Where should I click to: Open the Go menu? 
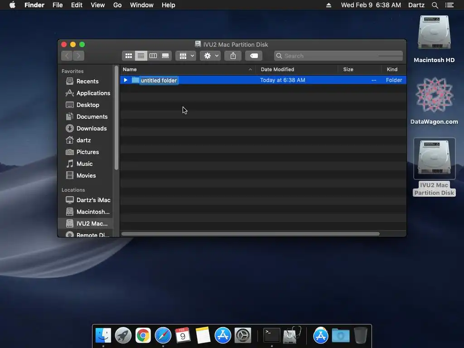pos(117,5)
